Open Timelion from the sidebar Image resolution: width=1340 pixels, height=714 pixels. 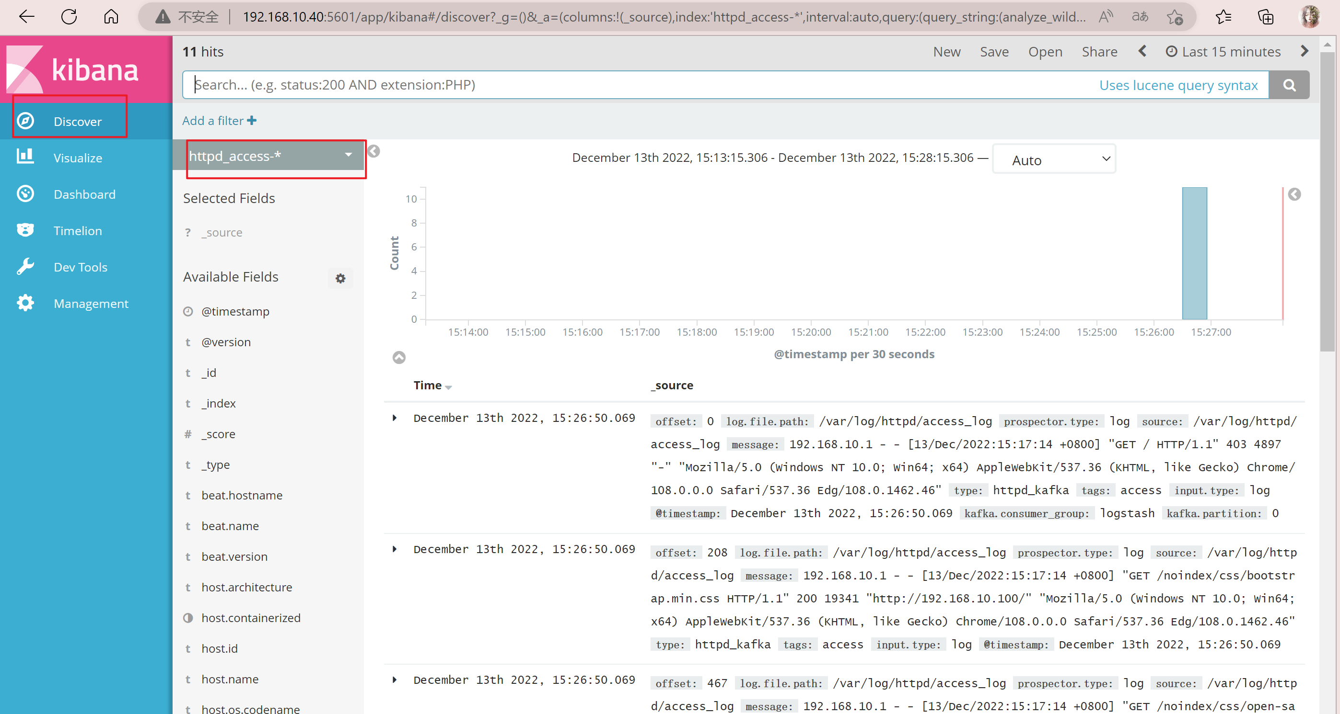point(77,230)
